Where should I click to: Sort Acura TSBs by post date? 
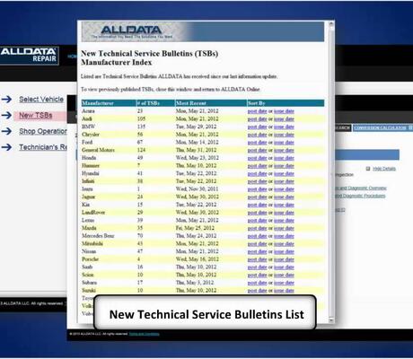click(257, 111)
